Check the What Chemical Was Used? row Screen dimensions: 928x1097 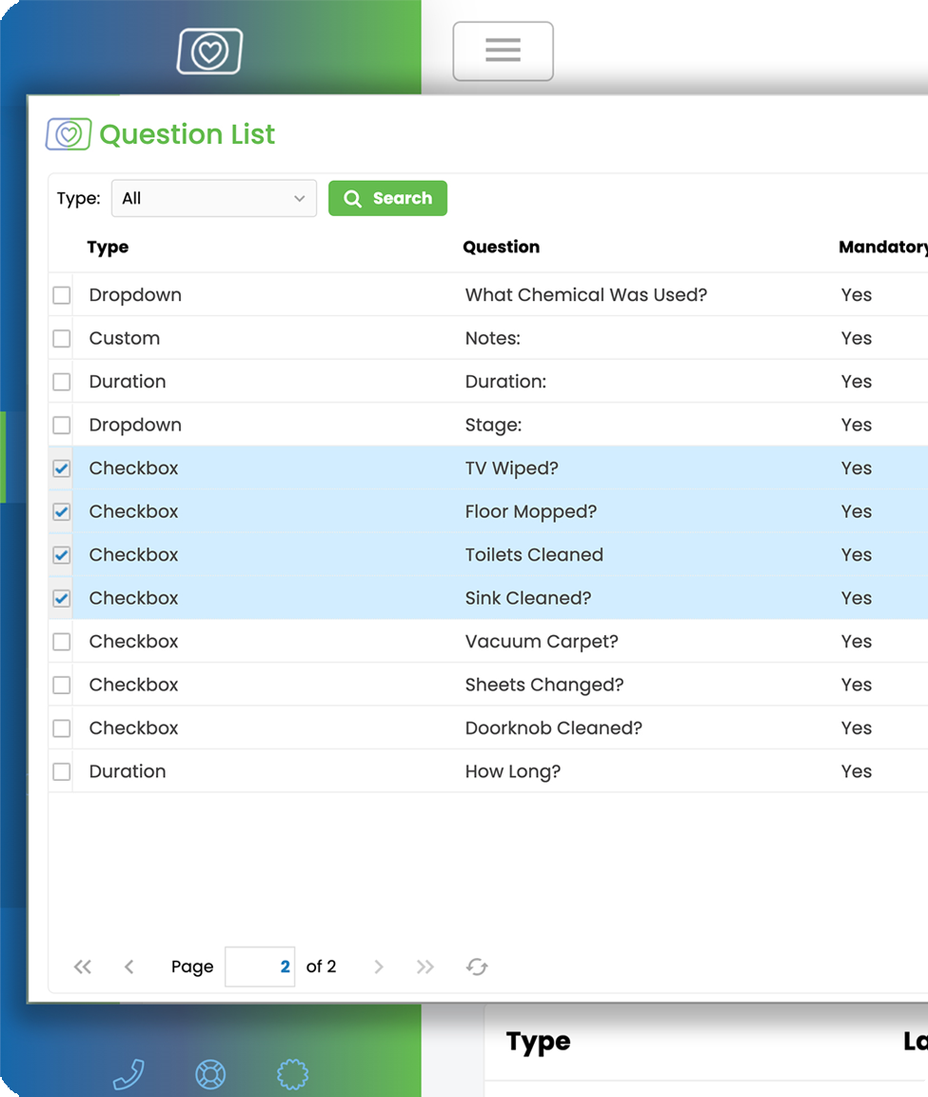62,294
